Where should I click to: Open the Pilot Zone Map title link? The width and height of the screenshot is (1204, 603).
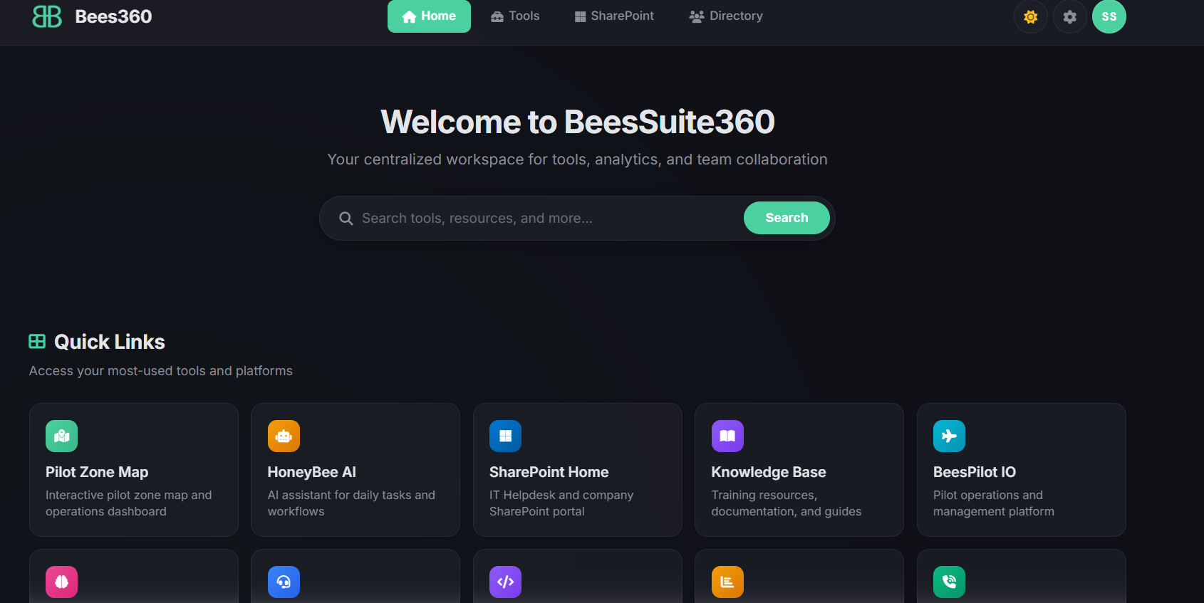pyautogui.click(x=97, y=472)
